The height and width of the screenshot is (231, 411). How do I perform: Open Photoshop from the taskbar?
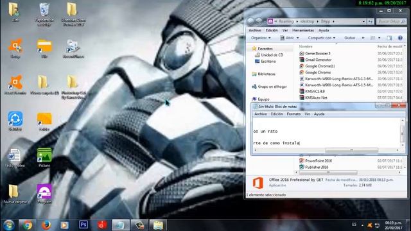[83, 225]
